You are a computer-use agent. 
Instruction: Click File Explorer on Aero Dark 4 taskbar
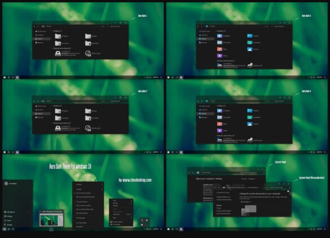[181, 152]
